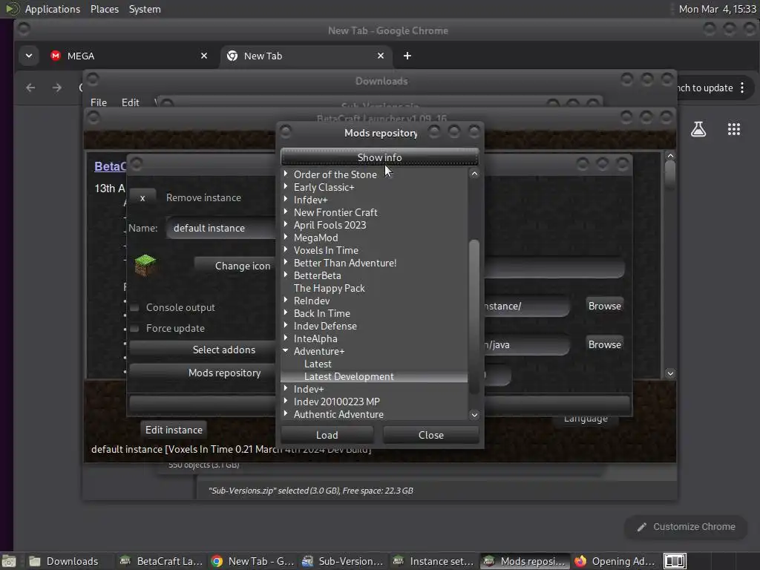The image size is (760, 570).
Task: Select Authentic Adventure entry
Action: 338,414
